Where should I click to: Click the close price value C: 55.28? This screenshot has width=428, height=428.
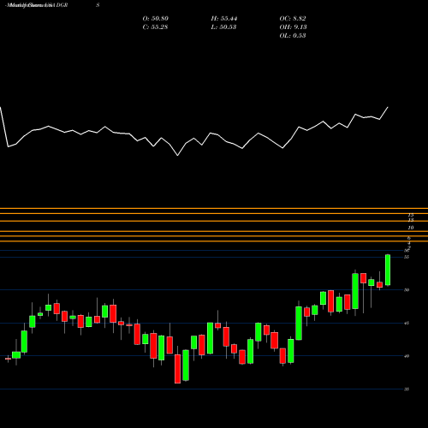(155, 27)
